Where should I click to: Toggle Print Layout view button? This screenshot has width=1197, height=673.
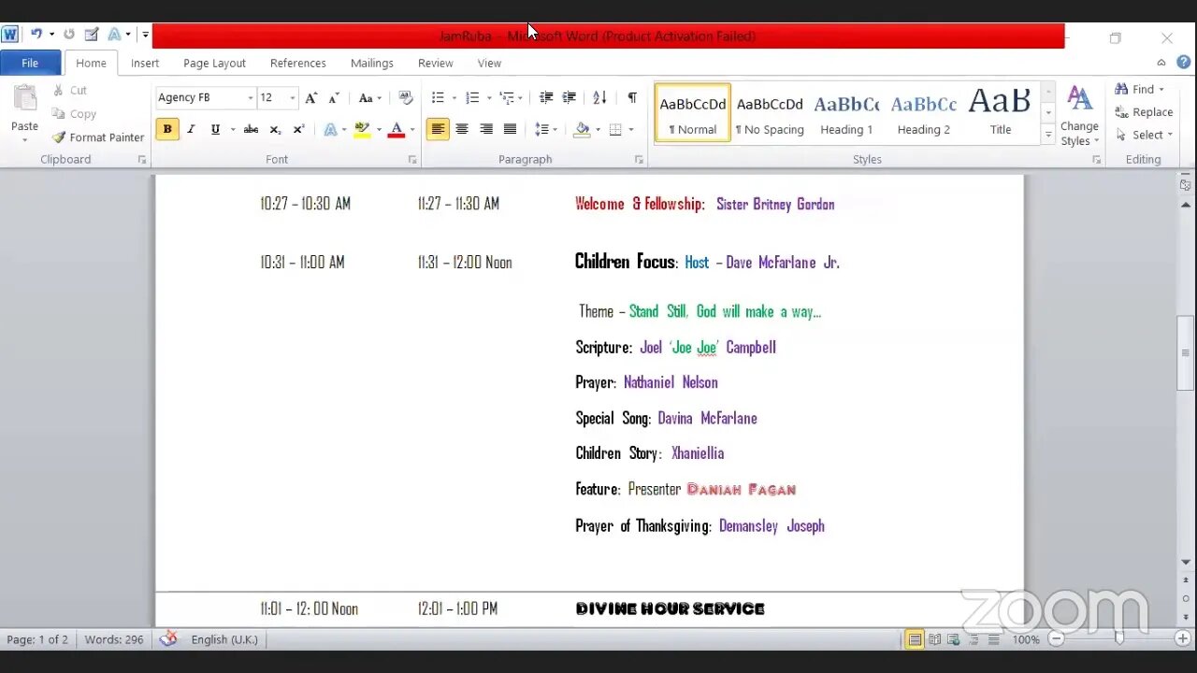915,639
